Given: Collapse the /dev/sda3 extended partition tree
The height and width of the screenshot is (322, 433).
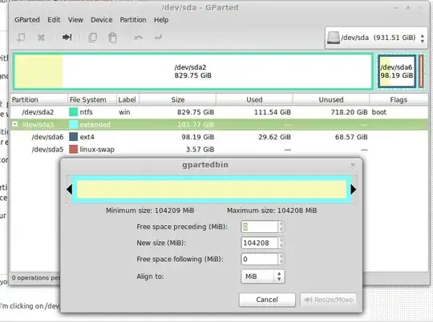Looking at the screenshot, I should tap(15, 124).
